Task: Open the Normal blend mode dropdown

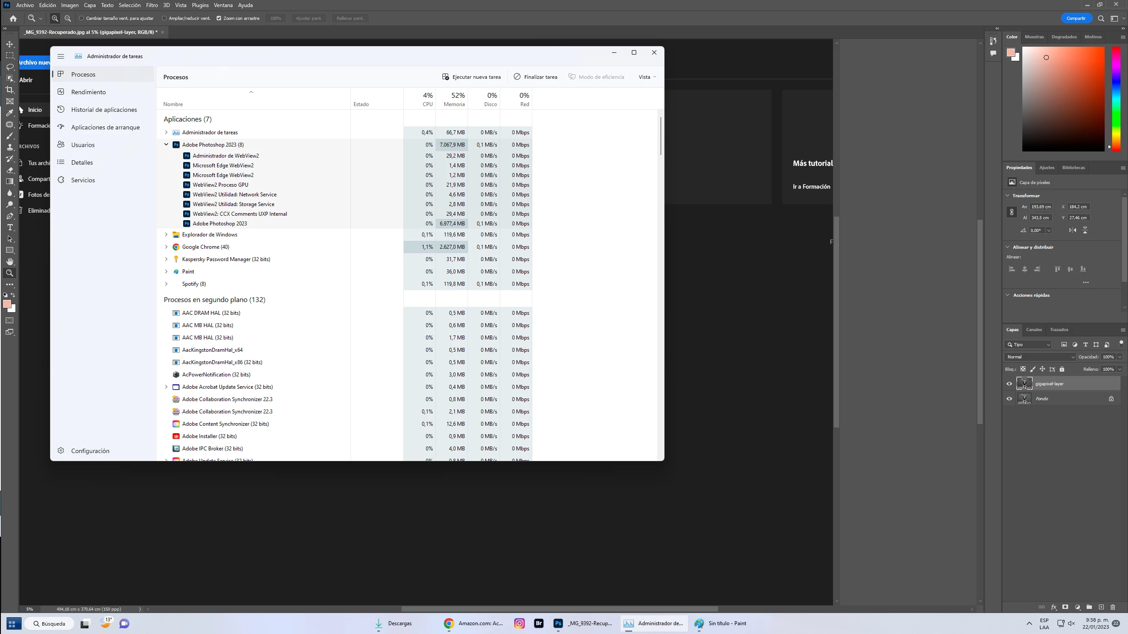Action: (x=1040, y=357)
